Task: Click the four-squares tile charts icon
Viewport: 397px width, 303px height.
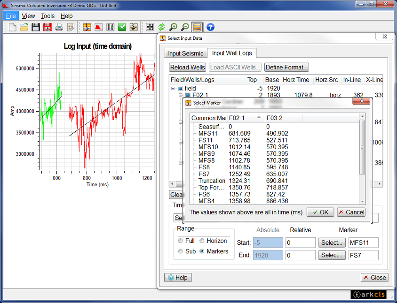Action: coord(150,27)
